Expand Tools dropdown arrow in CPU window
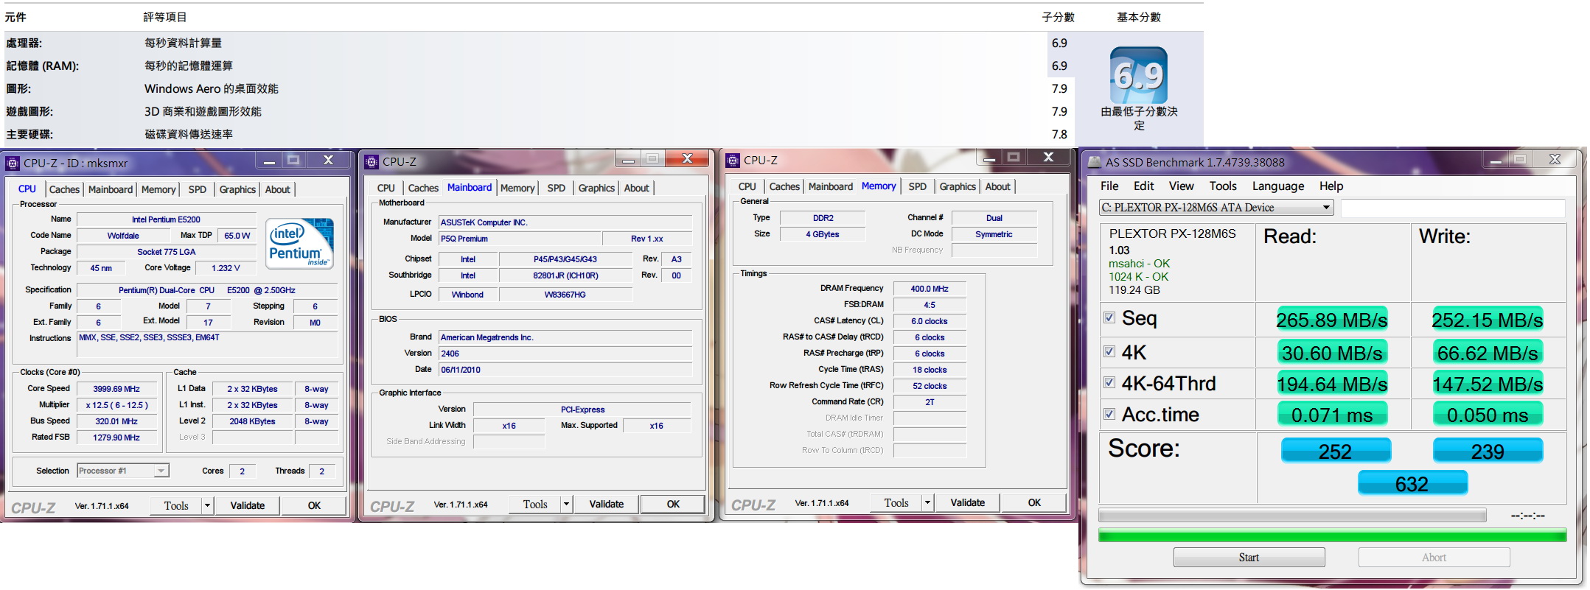Screen dimensions: 1590x590 point(208,505)
